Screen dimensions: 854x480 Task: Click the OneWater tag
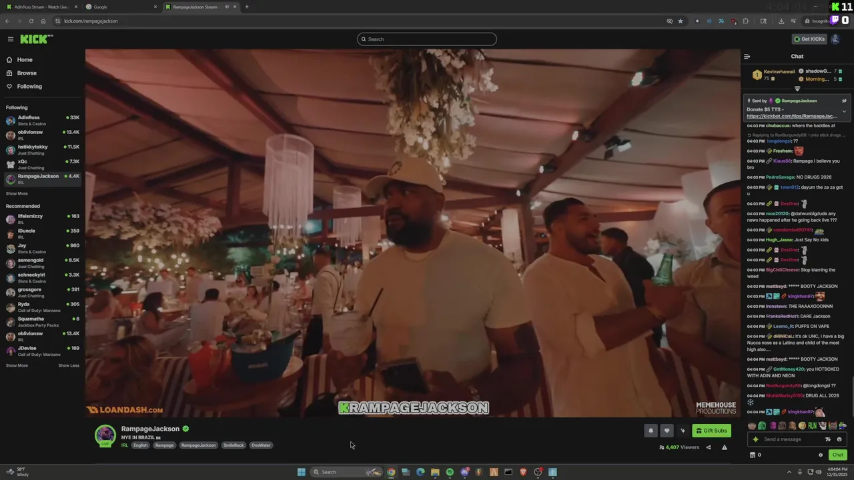point(261,445)
